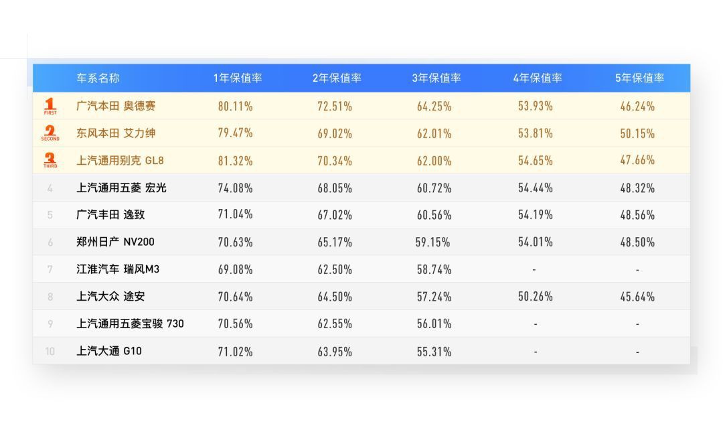Click rank number 4 in the list
The image size is (723, 434).
pos(50,188)
